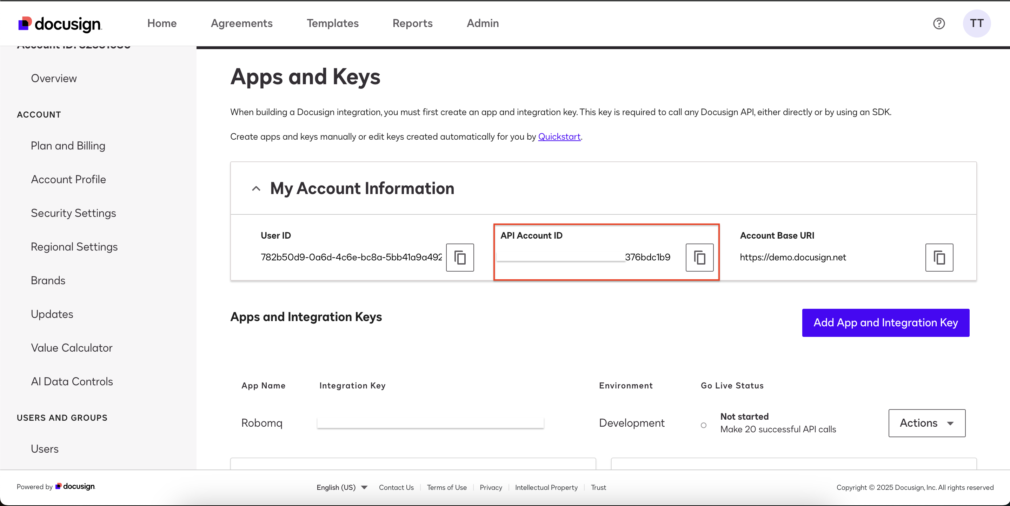Open Security Settings in sidebar

point(73,213)
